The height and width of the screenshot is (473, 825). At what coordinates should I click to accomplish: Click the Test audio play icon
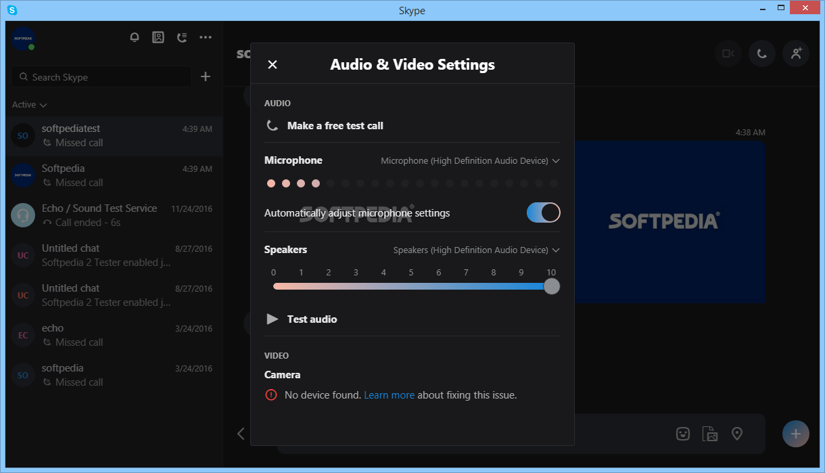pos(273,319)
